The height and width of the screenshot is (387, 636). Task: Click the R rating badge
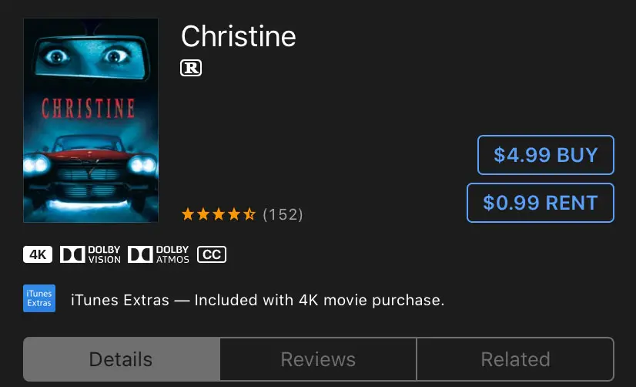pos(191,68)
